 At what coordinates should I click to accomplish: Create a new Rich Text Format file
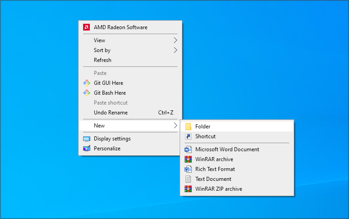click(237, 169)
